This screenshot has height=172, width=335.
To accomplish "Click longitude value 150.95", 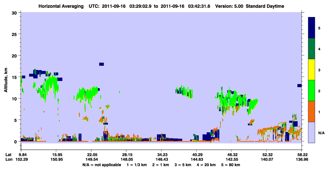I will pos(56,160).
